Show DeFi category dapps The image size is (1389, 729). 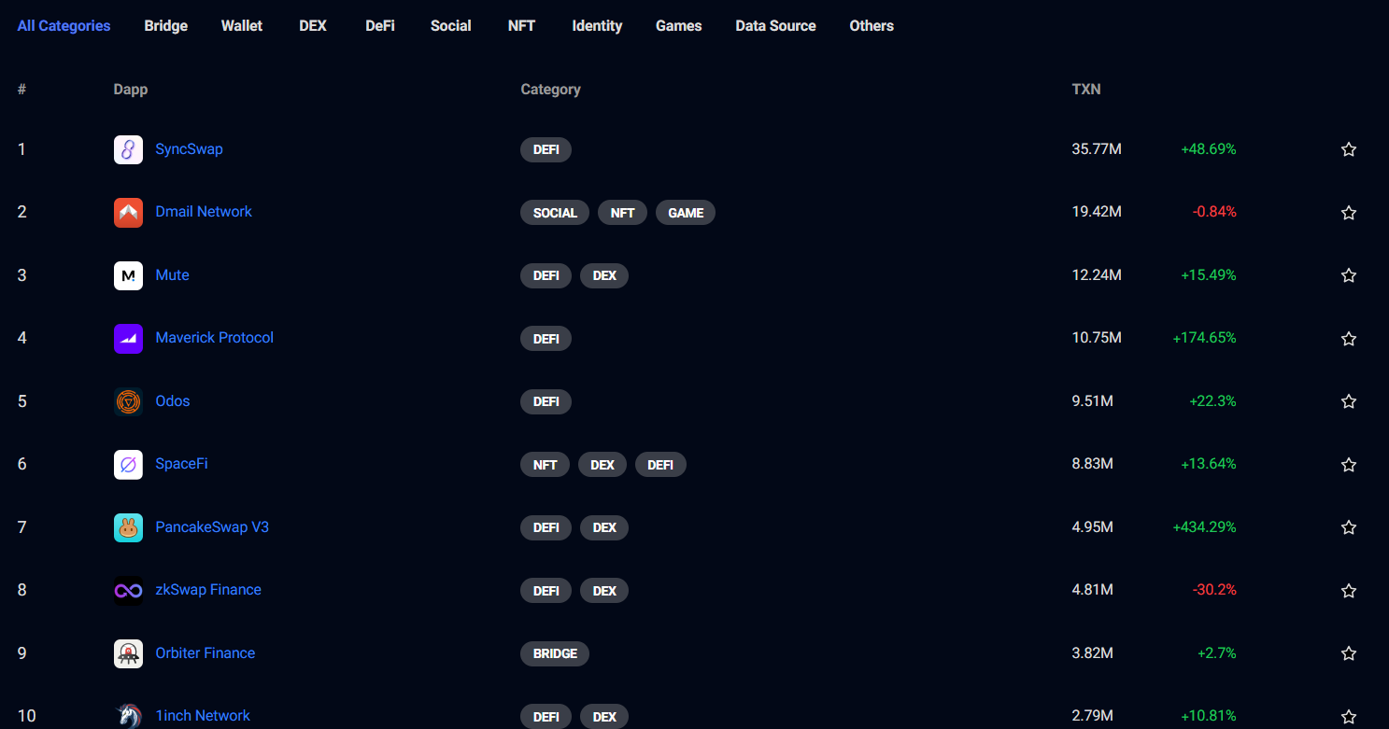pyautogui.click(x=380, y=26)
